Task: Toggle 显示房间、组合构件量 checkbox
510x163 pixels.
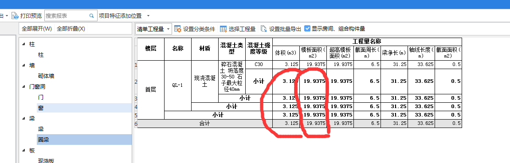Action: tap(307, 29)
